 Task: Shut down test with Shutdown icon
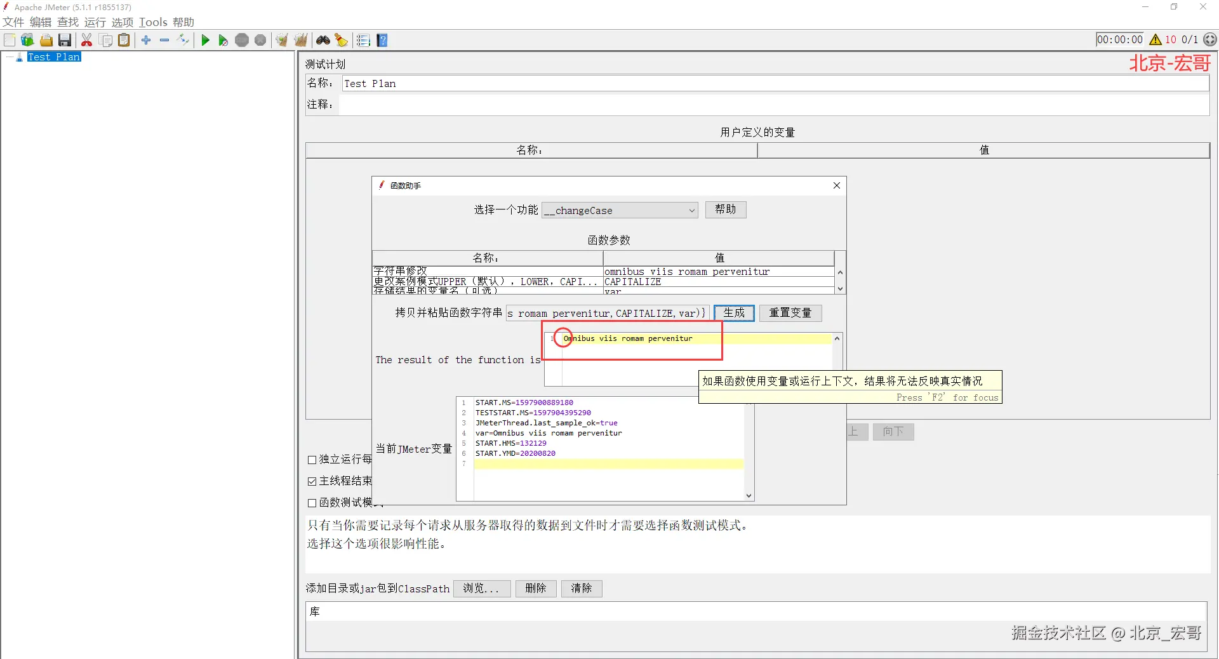(x=260, y=40)
